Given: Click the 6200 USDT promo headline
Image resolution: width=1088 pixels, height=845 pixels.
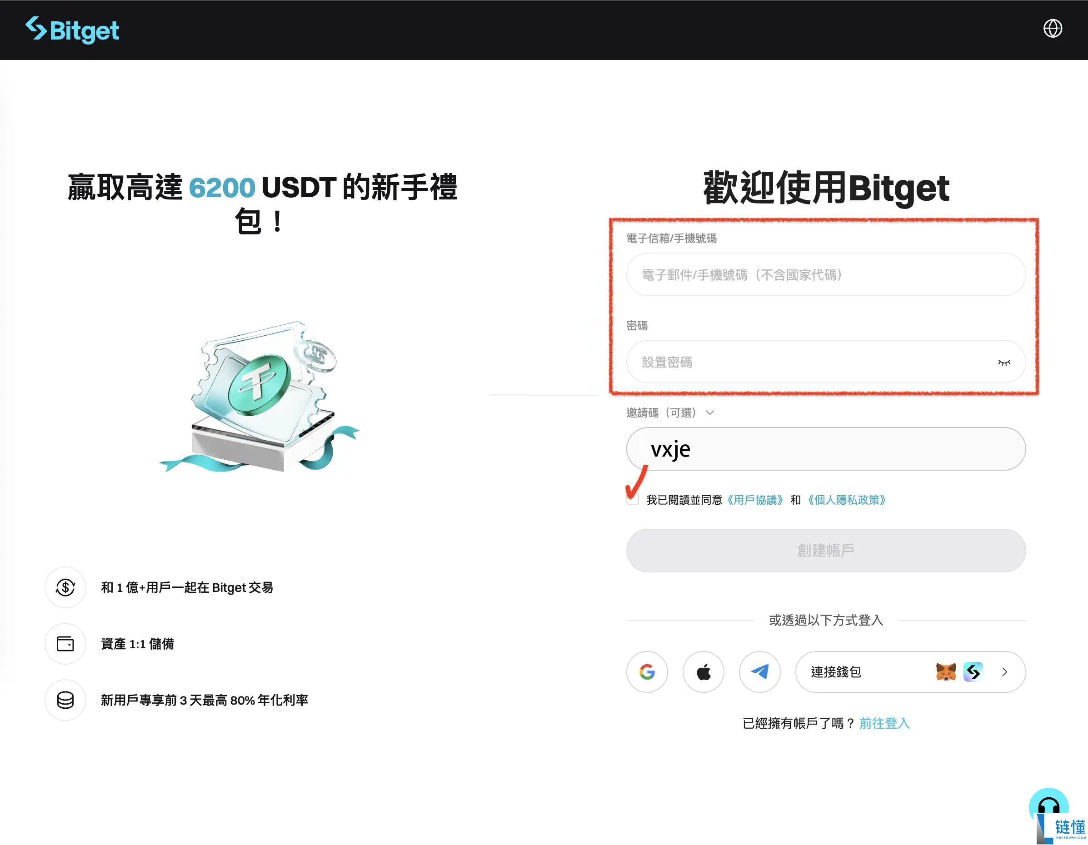Looking at the screenshot, I should coord(262,203).
